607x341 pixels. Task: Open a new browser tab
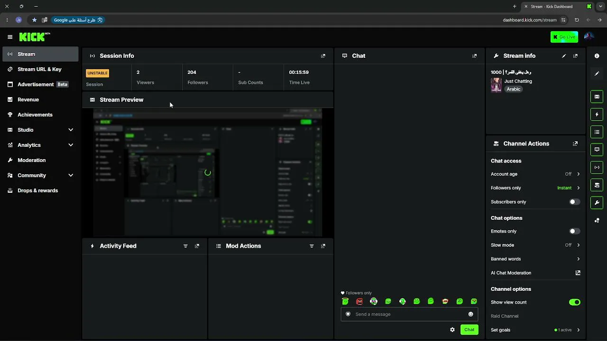click(x=515, y=7)
